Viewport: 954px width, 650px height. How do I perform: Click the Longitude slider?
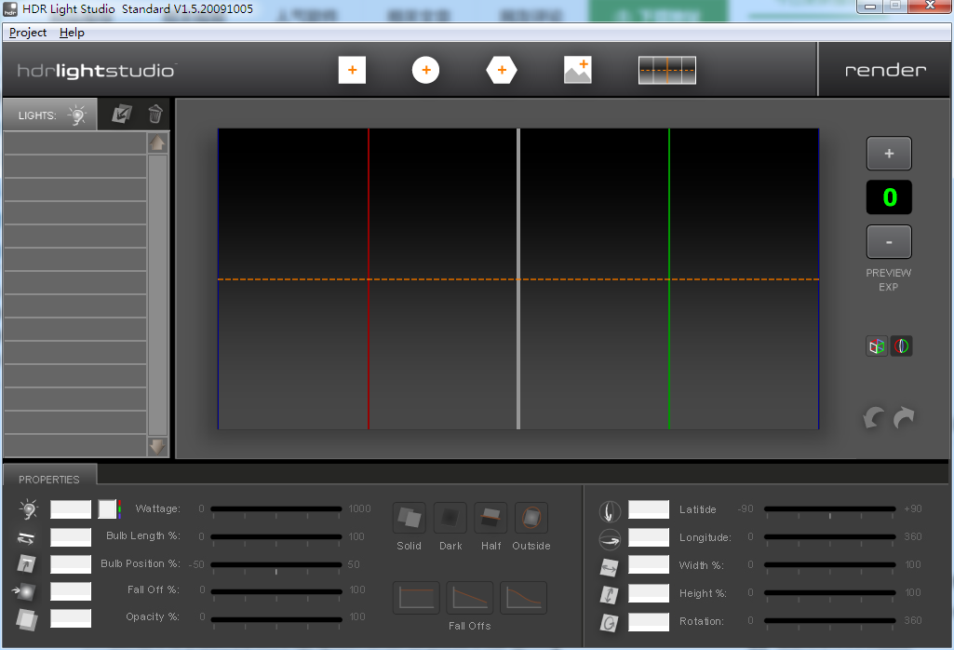(x=830, y=536)
